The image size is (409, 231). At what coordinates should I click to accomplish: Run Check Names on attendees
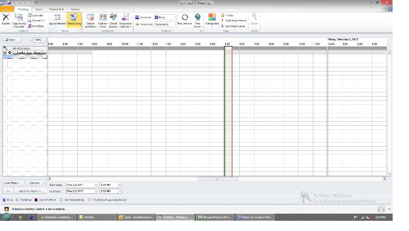(x=113, y=20)
